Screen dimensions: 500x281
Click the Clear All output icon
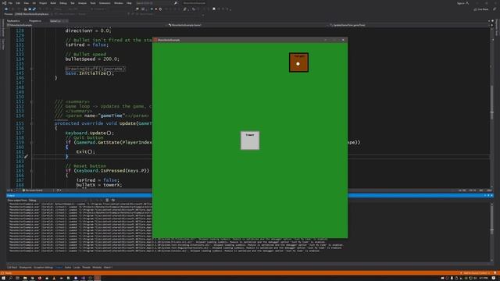pos(107,201)
